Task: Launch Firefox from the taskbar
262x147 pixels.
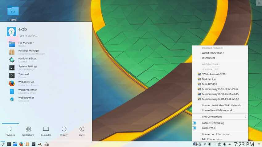Action: click(21, 144)
